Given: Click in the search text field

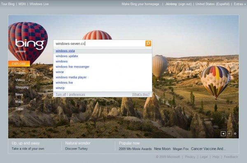Looking at the screenshot, I should (x=99, y=44).
